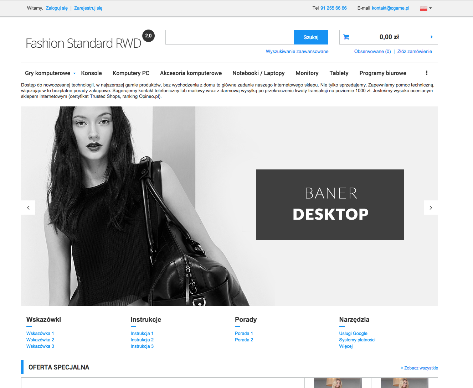473x388 pixels.
Task: Go to next banner slide arrow
Action: click(x=431, y=208)
